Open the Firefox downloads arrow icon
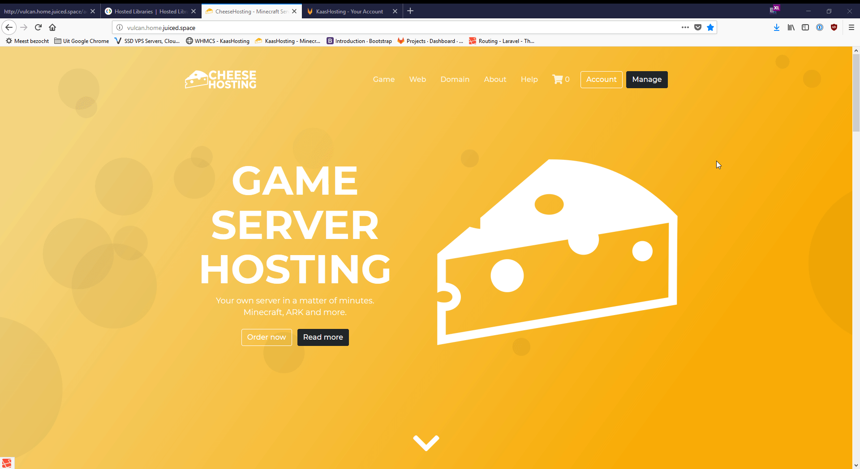The image size is (860, 469). click(776, 27)
